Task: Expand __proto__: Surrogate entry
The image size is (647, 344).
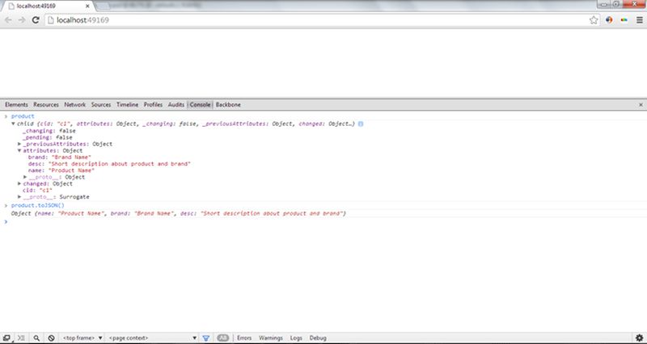Action: point(19,196)
